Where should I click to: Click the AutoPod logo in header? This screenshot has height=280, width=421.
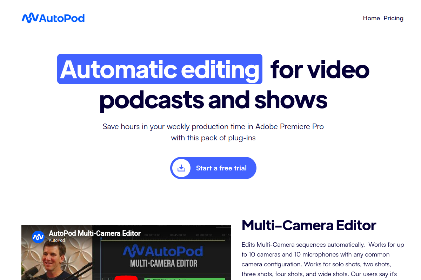(x=53, y=18)
